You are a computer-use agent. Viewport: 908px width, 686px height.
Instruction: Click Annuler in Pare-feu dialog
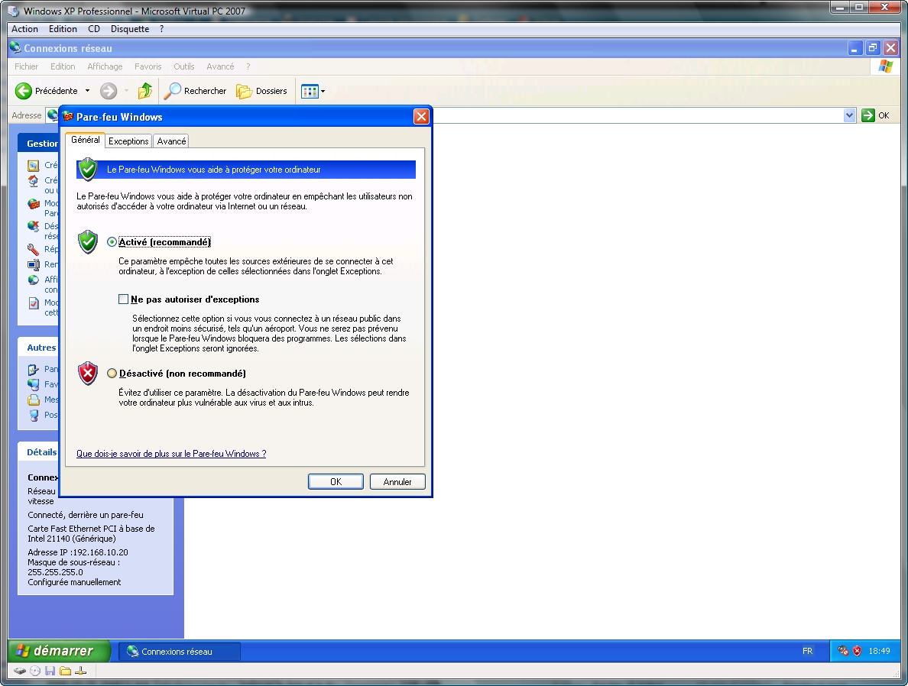coord(397,481)
